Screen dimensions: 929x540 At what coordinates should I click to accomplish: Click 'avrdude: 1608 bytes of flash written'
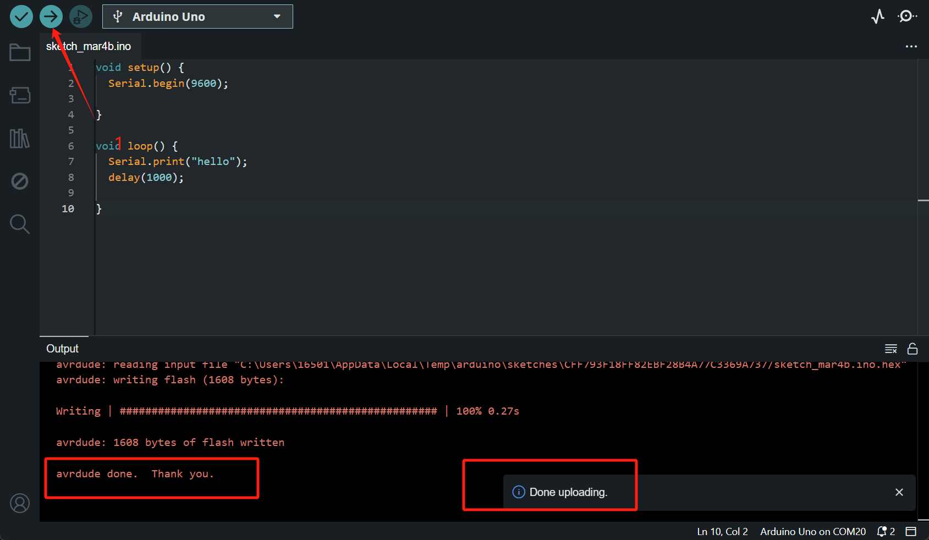click(x=171, y=443)
